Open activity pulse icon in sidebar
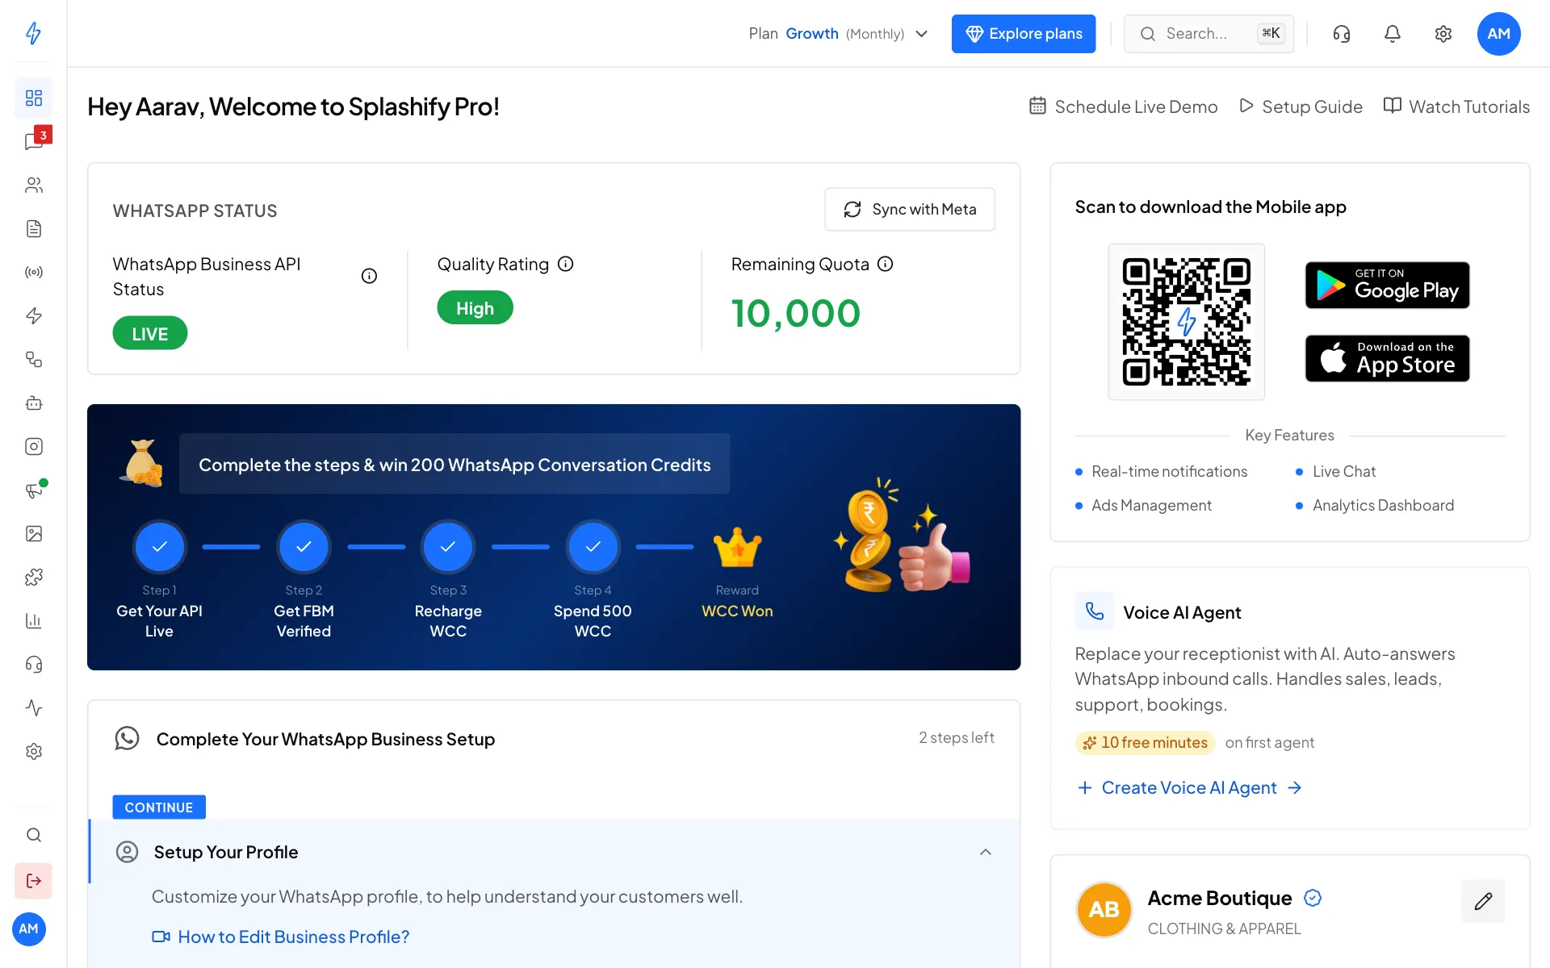1550x968 pixels. click(x=33, y=708)
